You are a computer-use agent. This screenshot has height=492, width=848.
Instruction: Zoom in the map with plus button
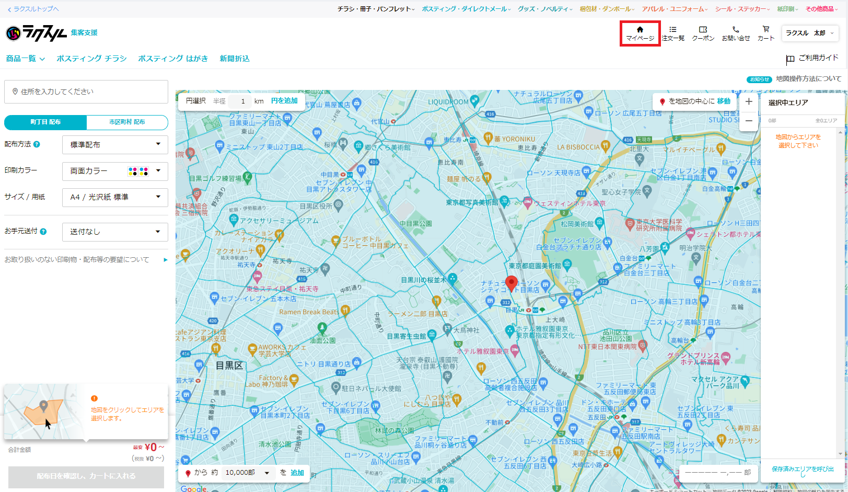click(x=749, y=101)
